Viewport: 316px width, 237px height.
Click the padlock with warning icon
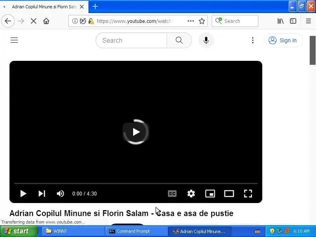coord(91,21)
